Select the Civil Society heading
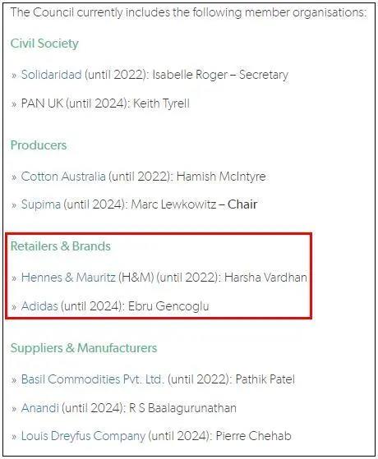The width and height of the screenshot is (378, 459). (44, 44)
